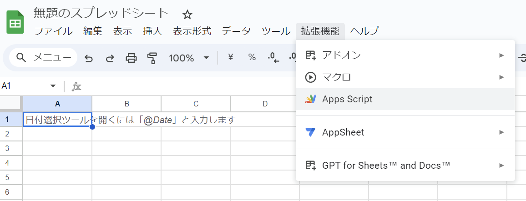Click the アドオン grid-plus icon
Image resolution: width=526 pixels, height=201 pixels.
pos(311,55)
